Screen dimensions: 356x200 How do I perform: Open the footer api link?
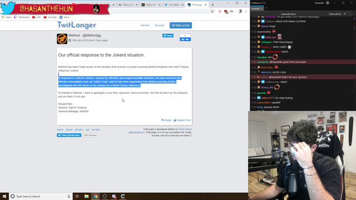(x=88, y=129)
